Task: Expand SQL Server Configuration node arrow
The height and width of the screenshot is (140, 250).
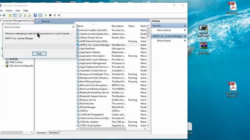Action: pos(3,66)
